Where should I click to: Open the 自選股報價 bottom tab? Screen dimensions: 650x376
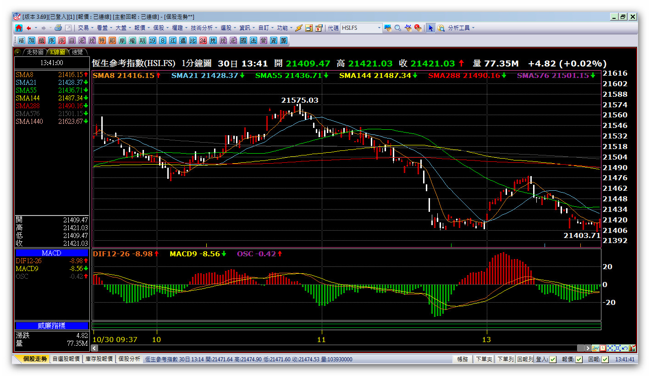tap(66, 359)
